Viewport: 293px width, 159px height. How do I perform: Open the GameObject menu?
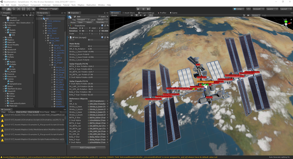click(x=23, y=5)
